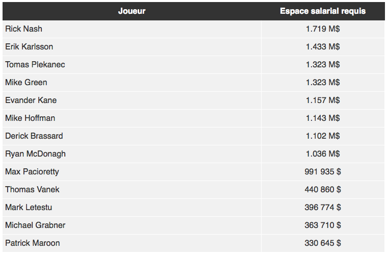Select the Tomas Plekanec row name
Image resolution: width=387 pixels, height=255 pixels.
click(35, 65)
